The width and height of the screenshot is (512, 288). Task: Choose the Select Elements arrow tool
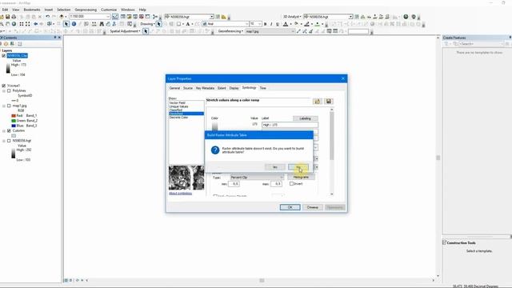coord(66,24)
